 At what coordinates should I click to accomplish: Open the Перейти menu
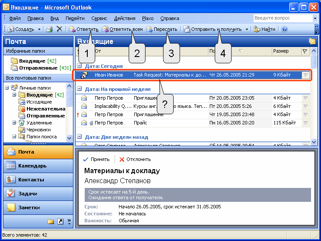pyautogui.click(x=75, y=18)
